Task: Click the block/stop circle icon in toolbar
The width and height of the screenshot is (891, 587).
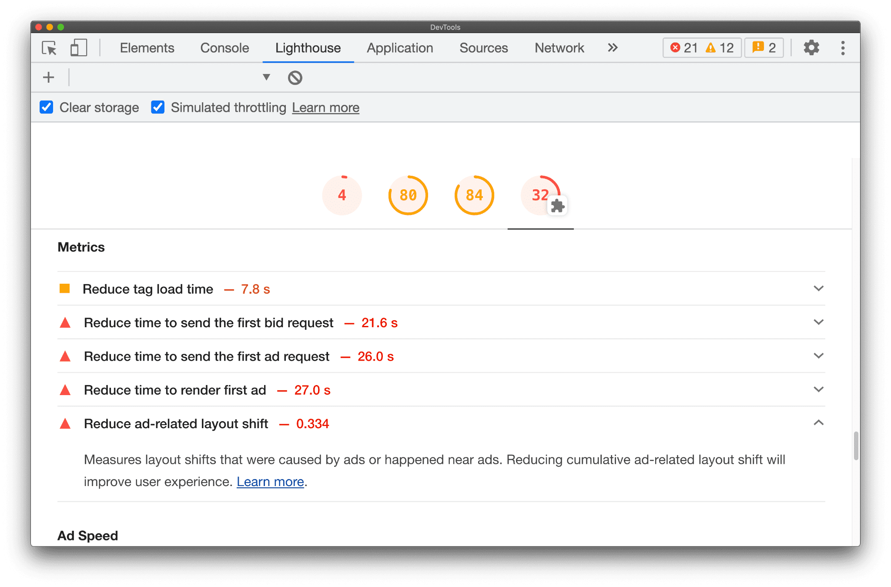Action: pyautogui.click(x=295, y=77)
